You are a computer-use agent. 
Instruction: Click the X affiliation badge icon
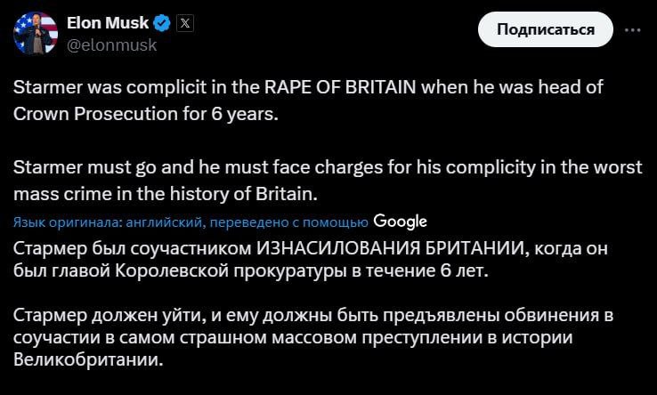(184, 23)
